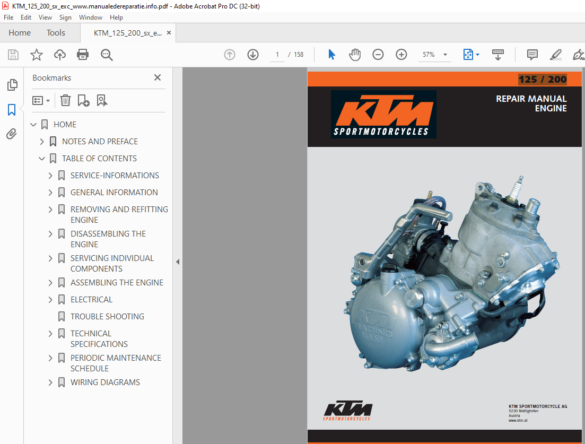
Task: Collapse TABLE OF CONTENTS bookmark
Action: (42, 159)
